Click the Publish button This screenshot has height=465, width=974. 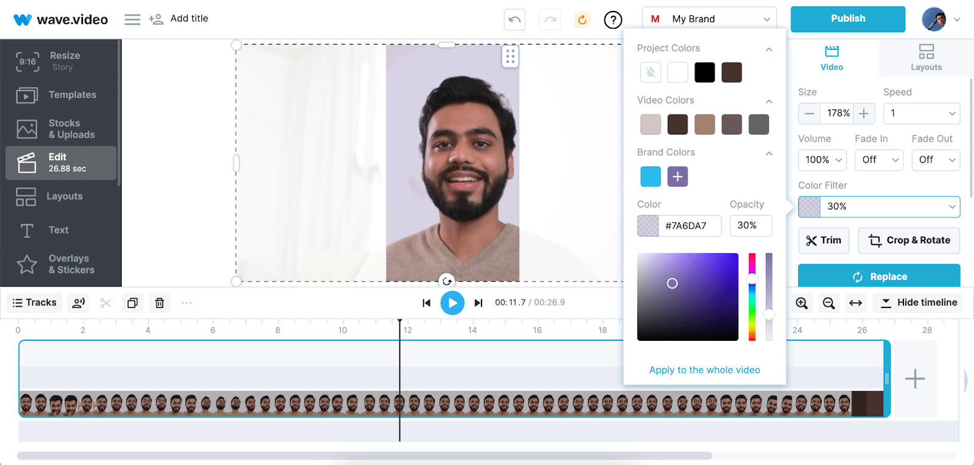pos(847,19)
